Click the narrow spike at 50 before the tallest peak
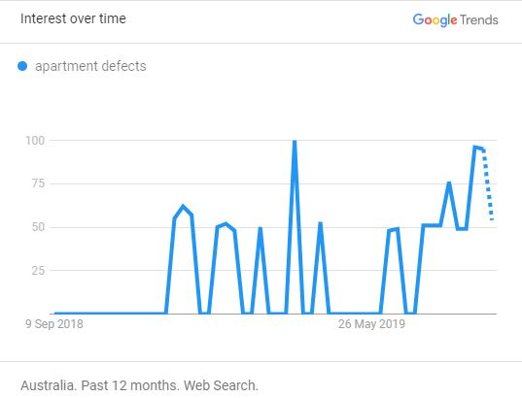Image resolution: width=522 pixels, height=398 pixels. (260, 229)
